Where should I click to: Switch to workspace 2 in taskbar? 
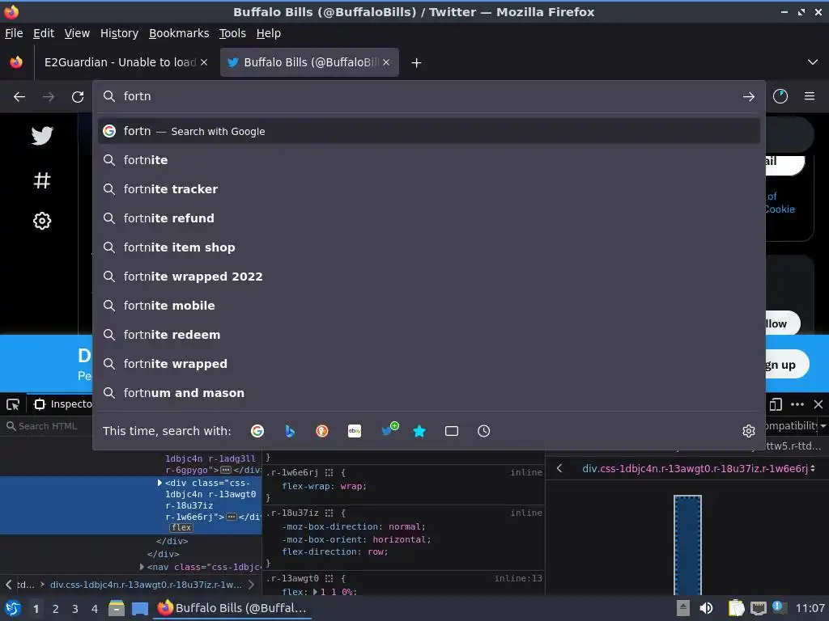(56, 609)
